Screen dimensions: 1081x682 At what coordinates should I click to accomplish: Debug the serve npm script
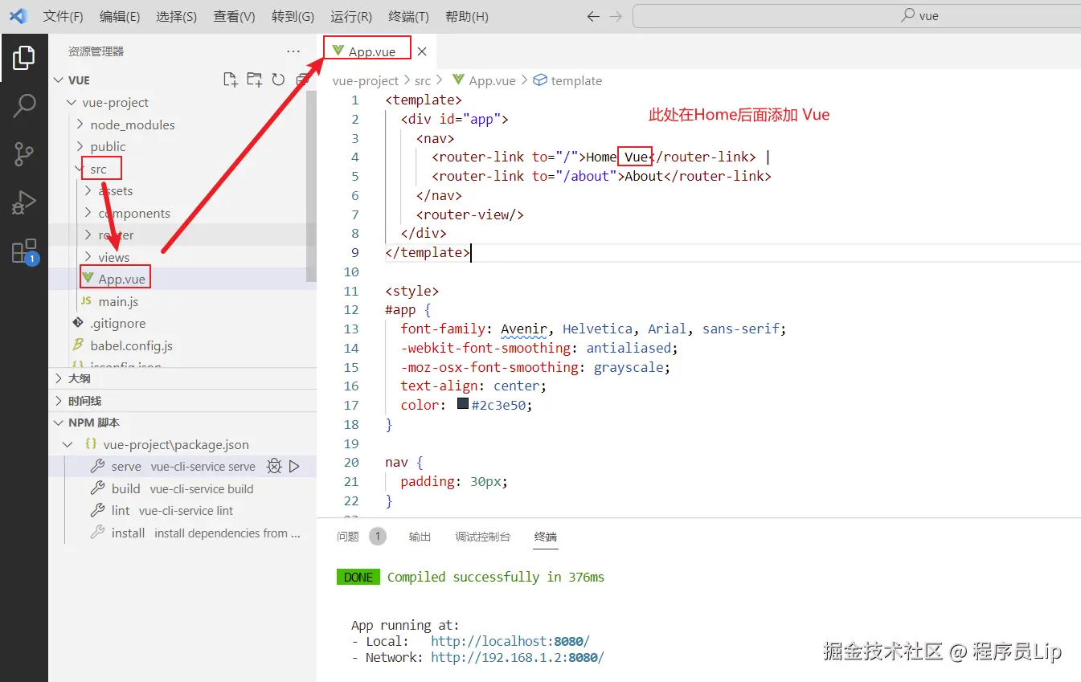(x=274, y=466)
